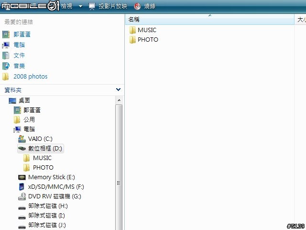Viewport: 306px width, 230px height.
Task: Click the DVD RW drive icon
Action: pyautogui.click(x=22, y=196)
